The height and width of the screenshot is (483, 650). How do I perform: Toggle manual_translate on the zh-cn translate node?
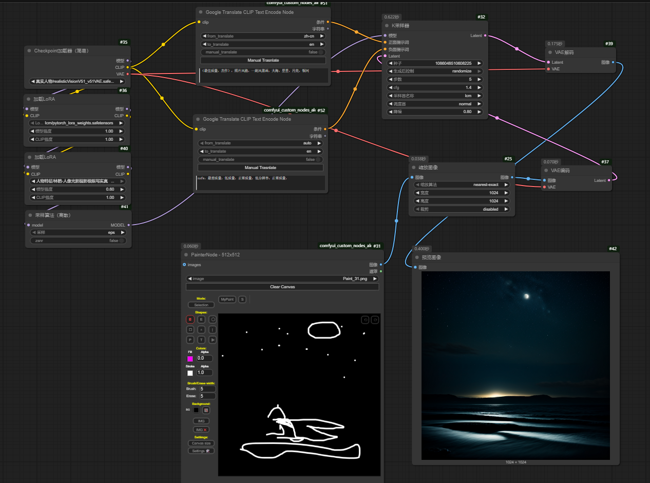point(321,52)
